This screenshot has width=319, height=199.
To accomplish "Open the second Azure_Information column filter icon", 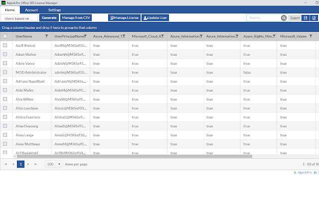I will point(237,36).
